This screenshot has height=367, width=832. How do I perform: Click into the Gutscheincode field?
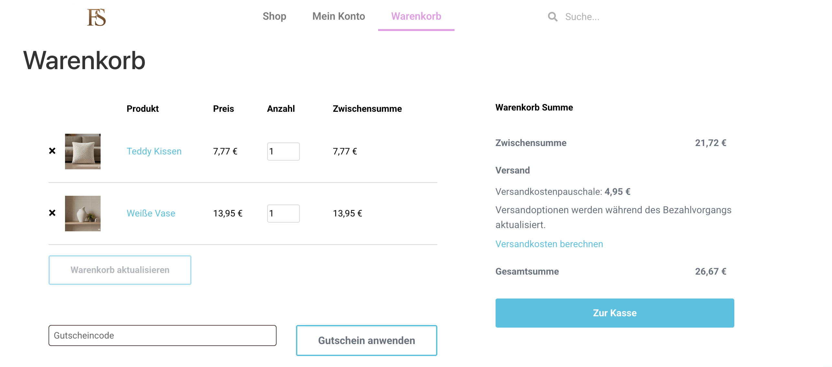(x=162, y=335)
